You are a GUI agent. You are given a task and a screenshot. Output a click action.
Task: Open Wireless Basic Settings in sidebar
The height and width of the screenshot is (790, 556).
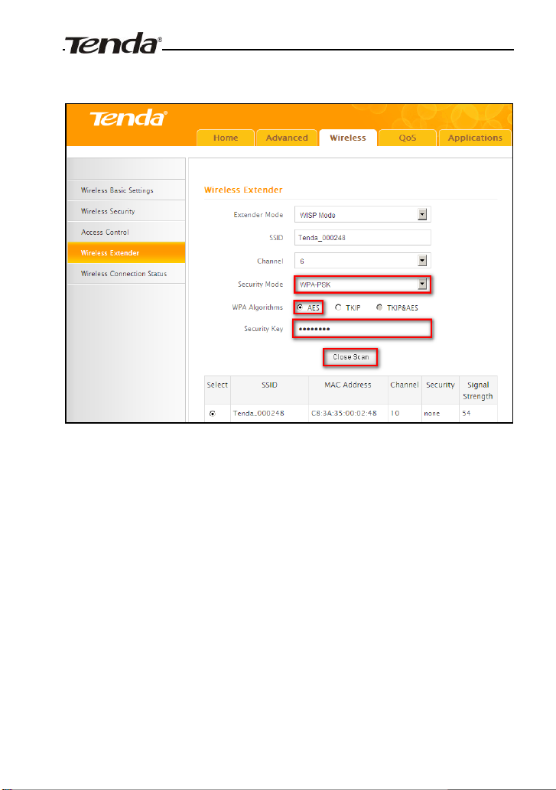tap(126, 190)
